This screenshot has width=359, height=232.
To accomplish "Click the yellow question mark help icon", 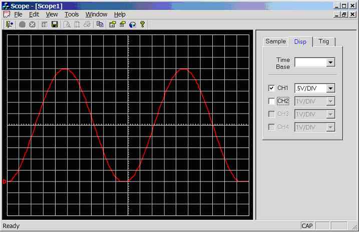I will (x=143, y=24).
